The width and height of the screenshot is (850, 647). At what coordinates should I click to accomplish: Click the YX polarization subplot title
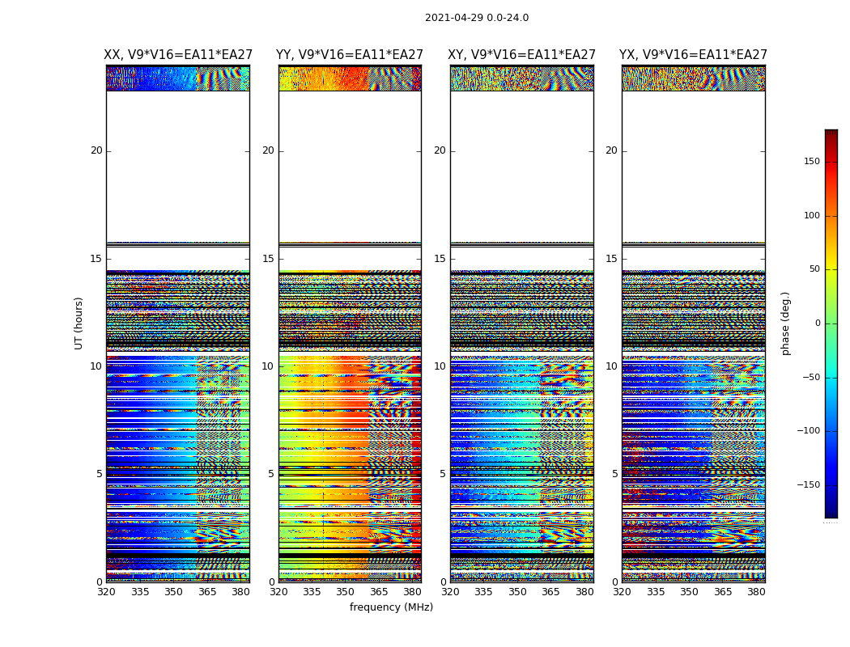(x=693, y=55)
